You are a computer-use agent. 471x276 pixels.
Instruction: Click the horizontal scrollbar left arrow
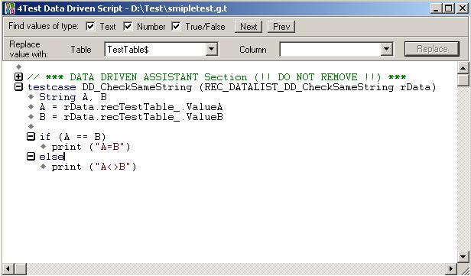(x=8, y=268)
